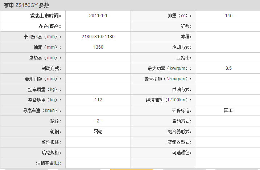
Task: Click the 网轮 rim type value
Action: tap(98, 131)
